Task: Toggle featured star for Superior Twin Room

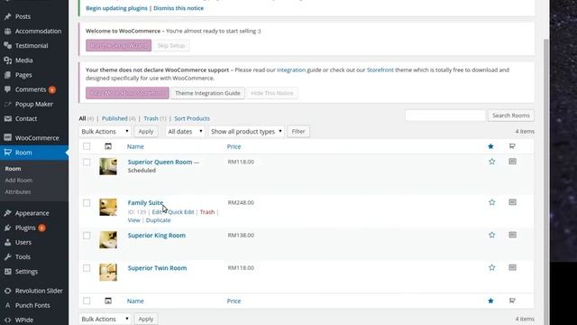Action: pos(491,267)
